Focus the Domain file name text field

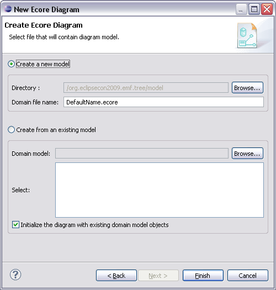click(163, 102)
